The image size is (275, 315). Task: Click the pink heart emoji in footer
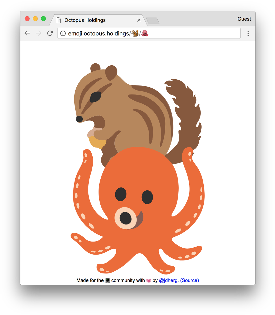149,281
